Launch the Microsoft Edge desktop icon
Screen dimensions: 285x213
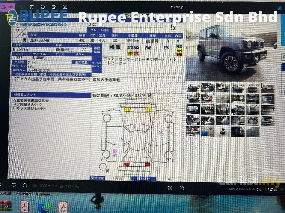44,207
